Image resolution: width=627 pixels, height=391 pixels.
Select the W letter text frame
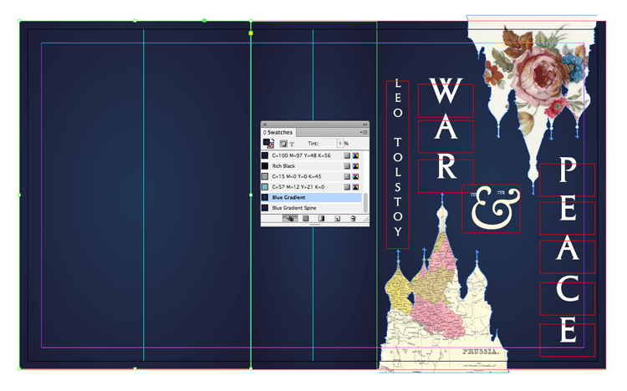coord(446,100)
